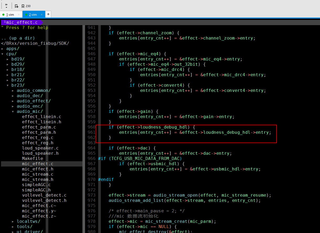
Task: Click the bookmark 230 icon
Action: coord(26,6)
